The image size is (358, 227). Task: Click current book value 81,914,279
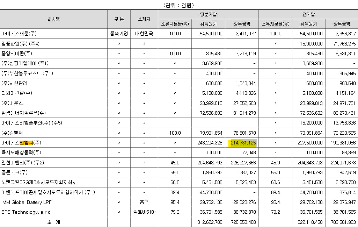pos(244,113)
